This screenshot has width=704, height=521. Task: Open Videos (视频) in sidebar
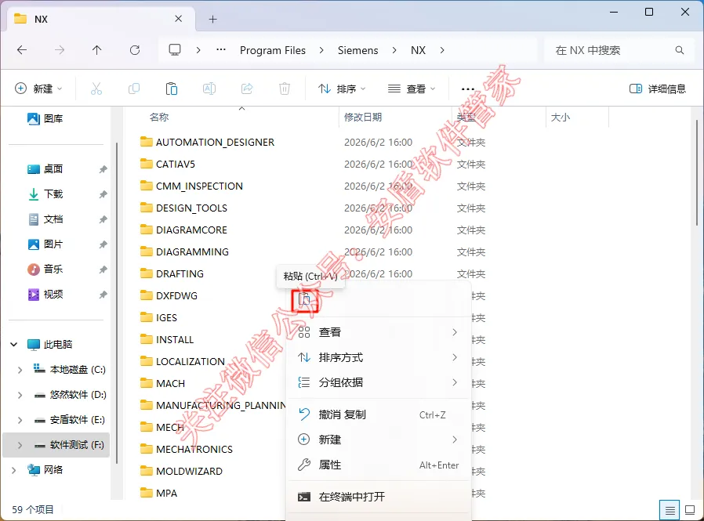(45, 295)
